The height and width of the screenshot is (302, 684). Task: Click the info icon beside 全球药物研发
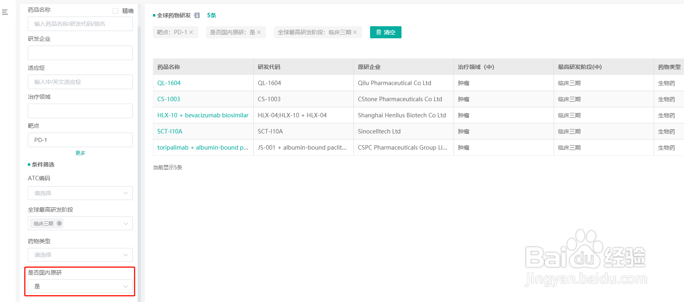tap(197, 15)
